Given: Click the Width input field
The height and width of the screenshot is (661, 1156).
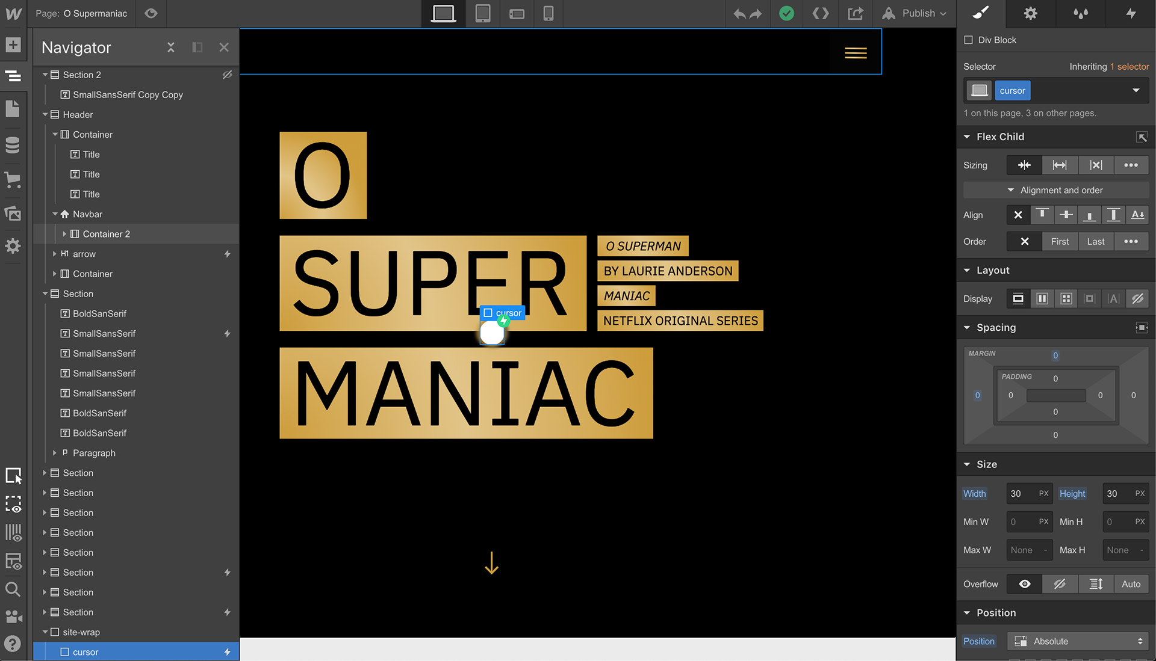Looking at the screenshot, I should 1030,494.
